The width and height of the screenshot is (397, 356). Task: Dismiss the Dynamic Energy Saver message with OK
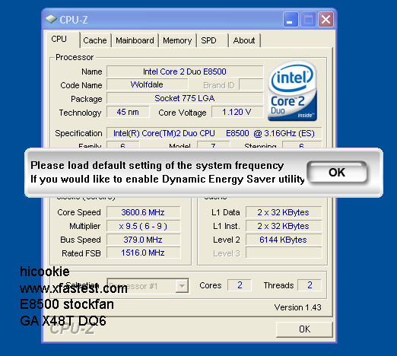[x=337, y=173]
